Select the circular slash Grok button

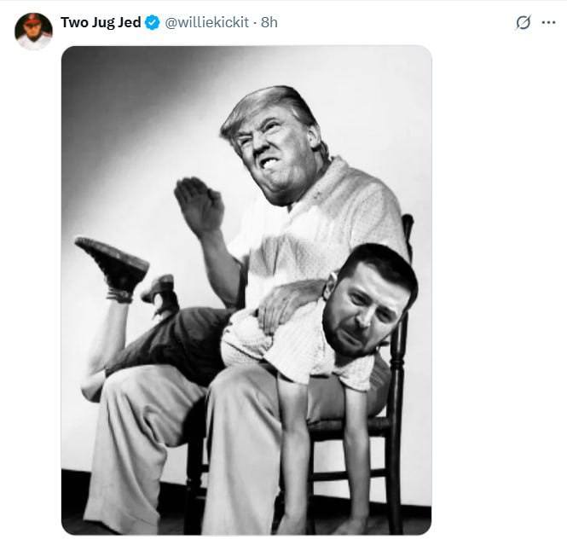(524, 23)
